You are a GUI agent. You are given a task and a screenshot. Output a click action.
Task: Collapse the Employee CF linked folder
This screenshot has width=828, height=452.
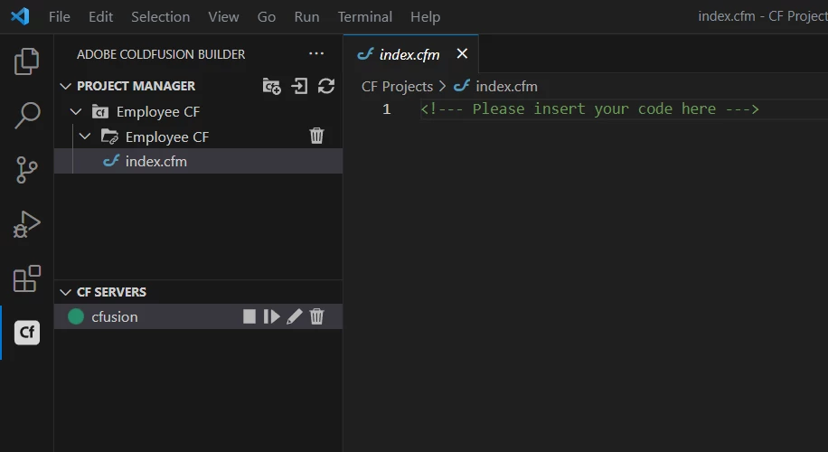tap(84, 137)
